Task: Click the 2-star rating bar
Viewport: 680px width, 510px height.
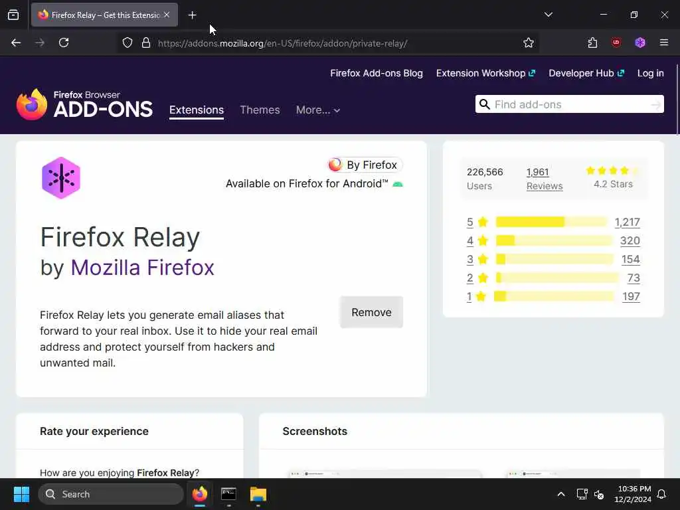Action: tap(557, 278)
